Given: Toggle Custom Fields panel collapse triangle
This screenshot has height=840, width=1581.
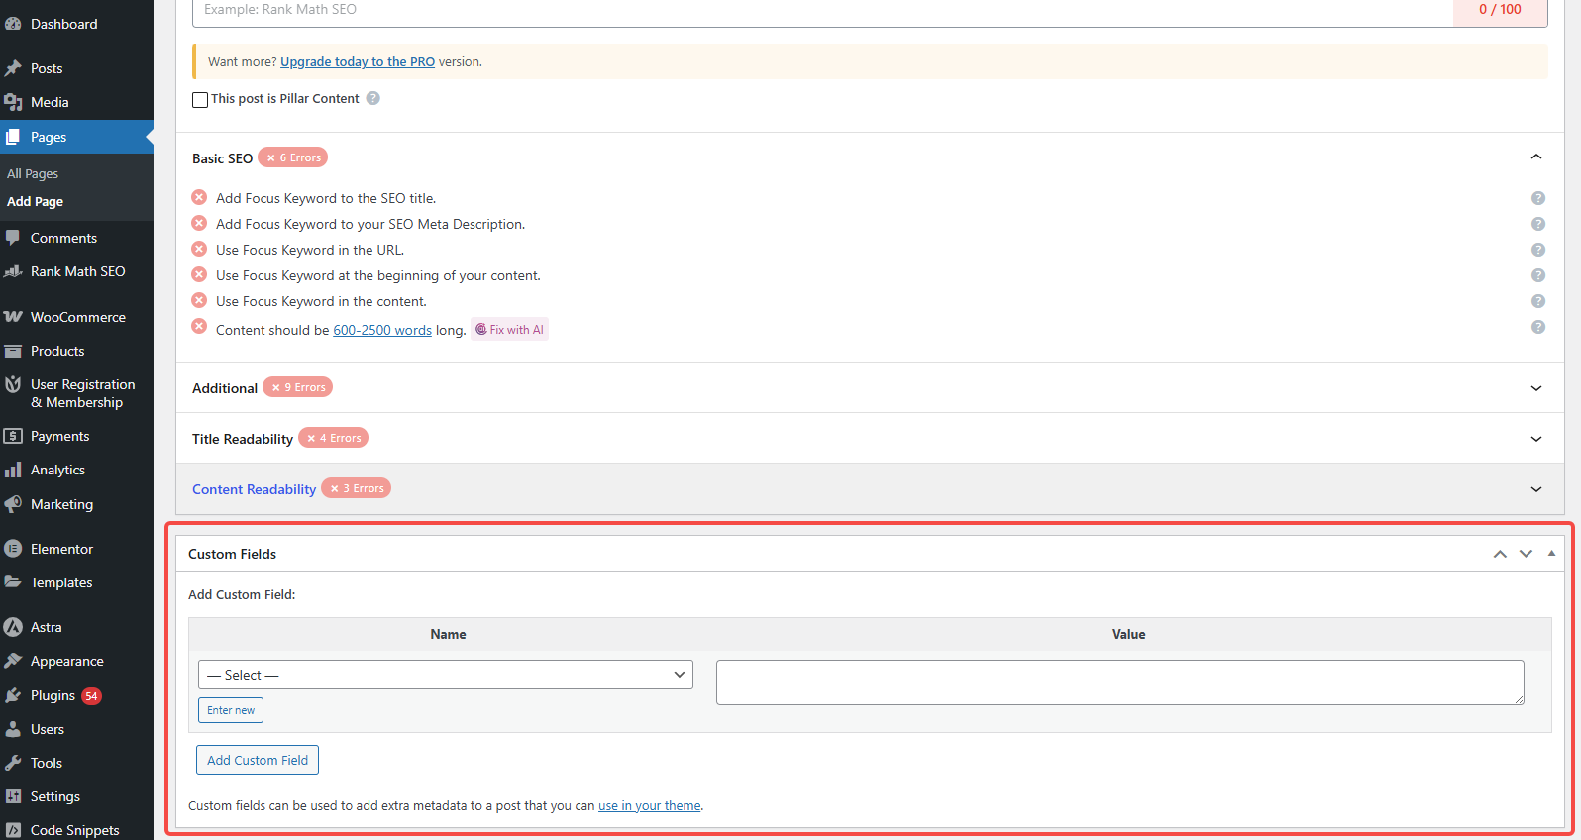Looking at the screenshot, I should pos(1551,554).
